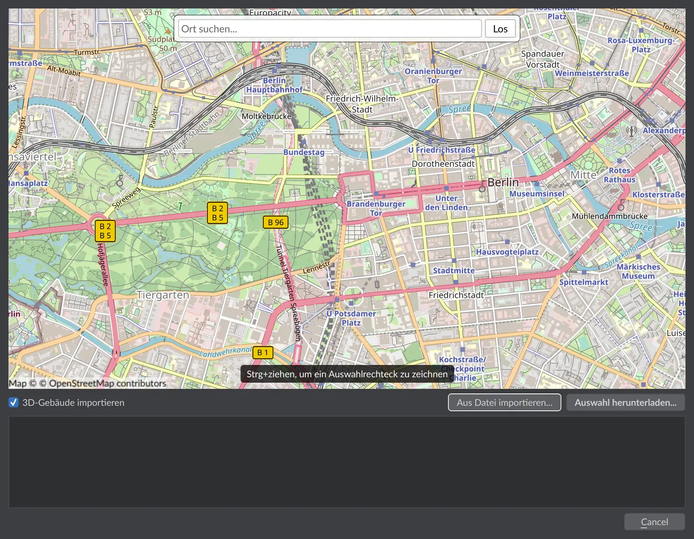
Task: Click the Brandenburger Tor map label
Action: (376, 208)
